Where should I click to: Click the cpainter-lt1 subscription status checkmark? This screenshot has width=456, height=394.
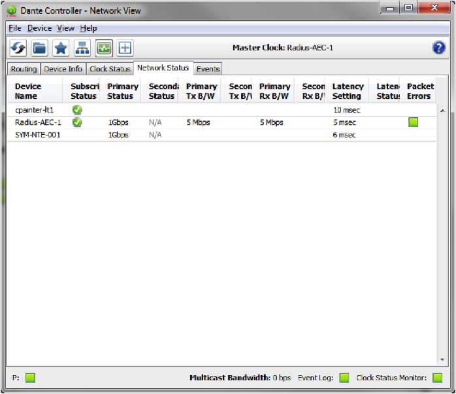tap(77, 110)
